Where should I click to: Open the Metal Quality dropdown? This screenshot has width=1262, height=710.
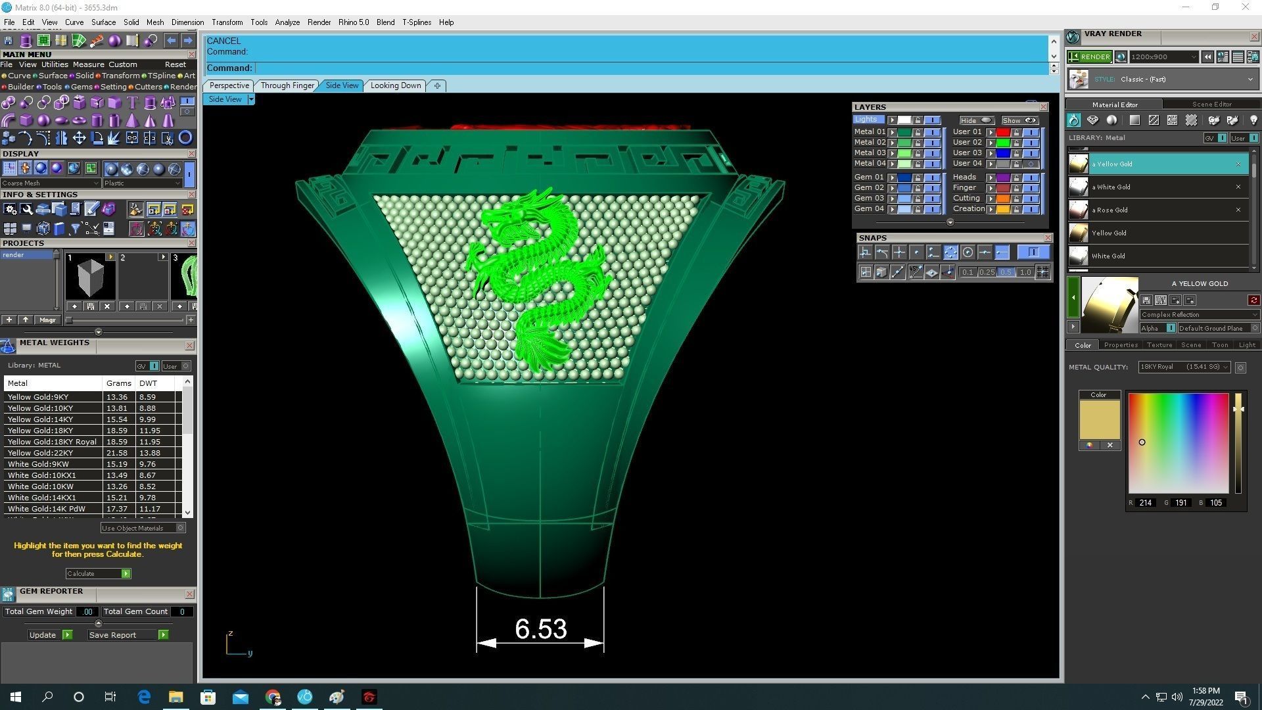(1184, 367)
